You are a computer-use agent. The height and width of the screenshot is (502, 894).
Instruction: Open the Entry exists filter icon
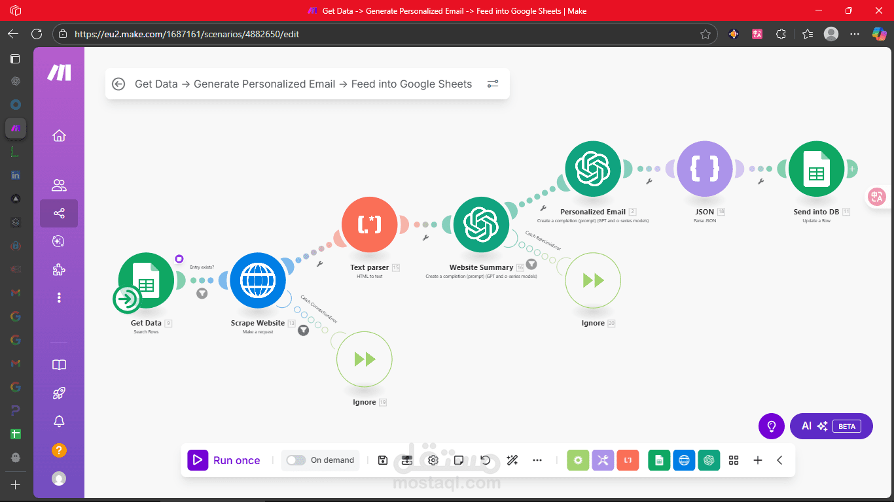point(202,293)
